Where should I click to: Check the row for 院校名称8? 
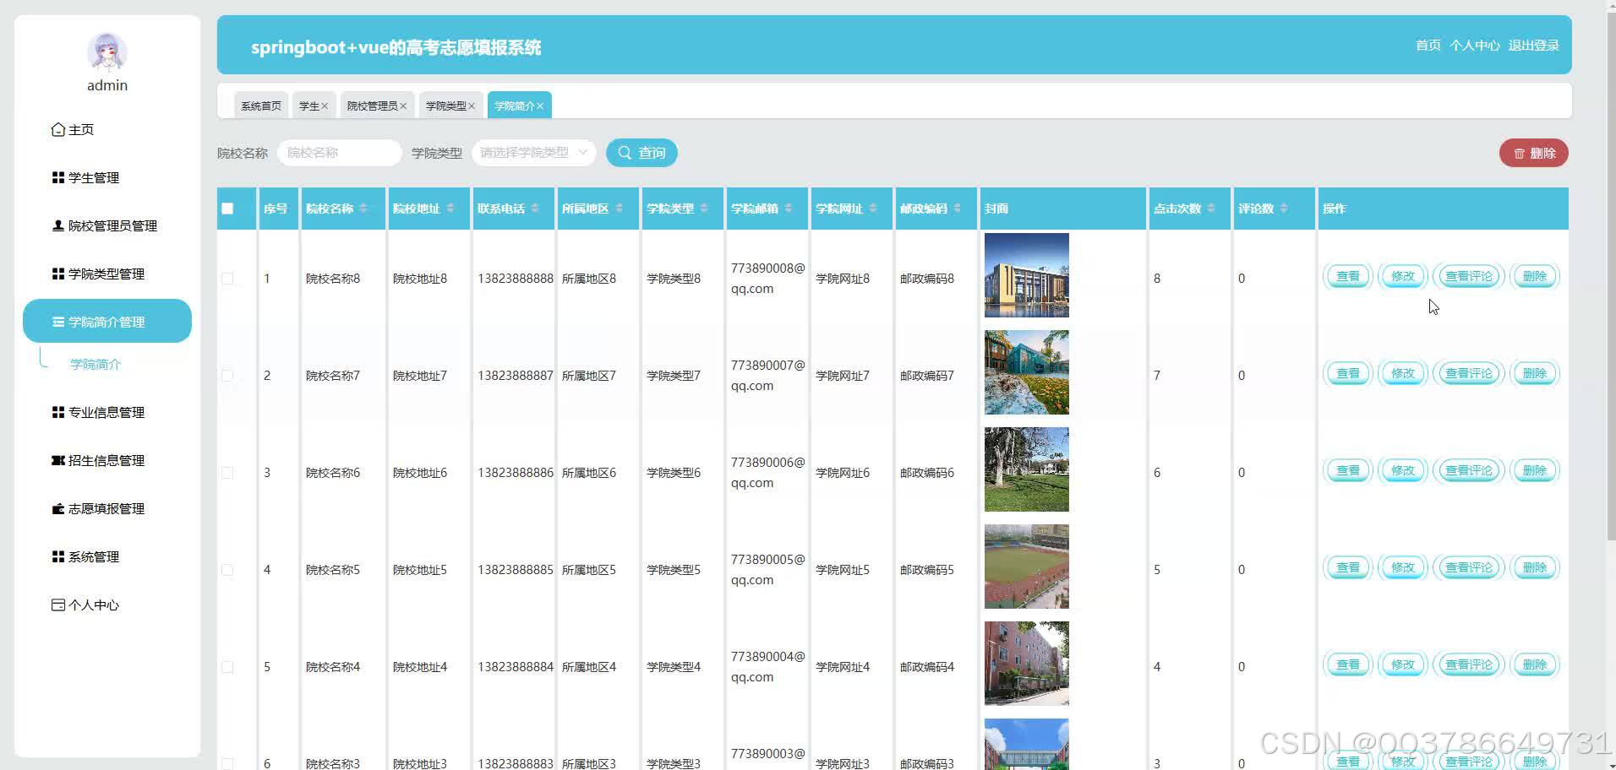point(227,279)
